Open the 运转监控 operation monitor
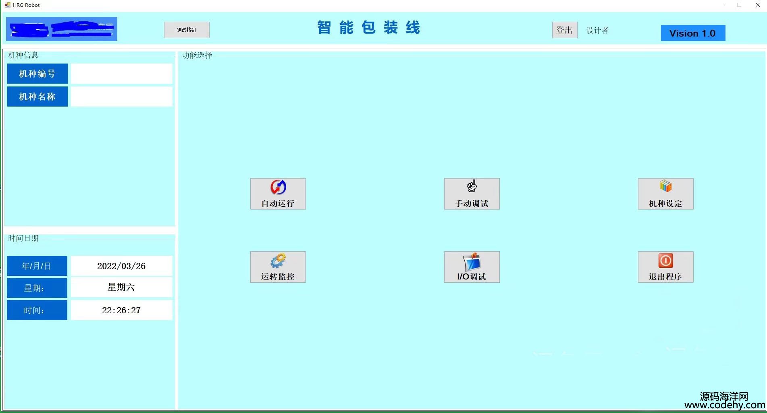Screen dimensions: 767x413 278,267
